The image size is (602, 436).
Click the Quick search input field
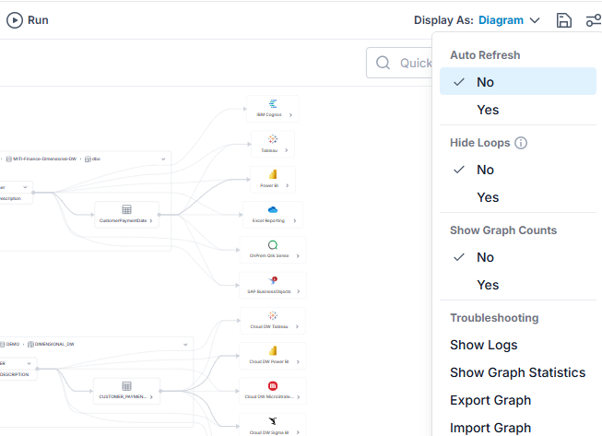[399, 63]
